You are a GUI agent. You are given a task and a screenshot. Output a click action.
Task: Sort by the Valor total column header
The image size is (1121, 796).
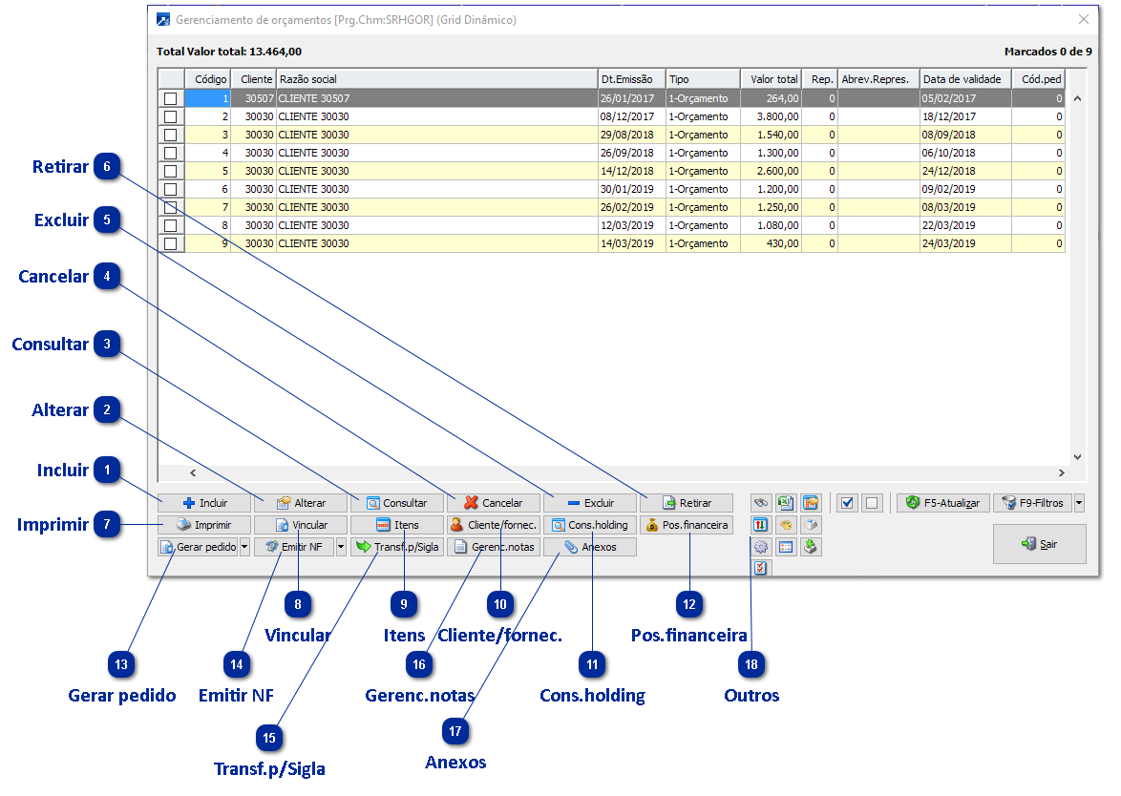click(x=771, y=79)
